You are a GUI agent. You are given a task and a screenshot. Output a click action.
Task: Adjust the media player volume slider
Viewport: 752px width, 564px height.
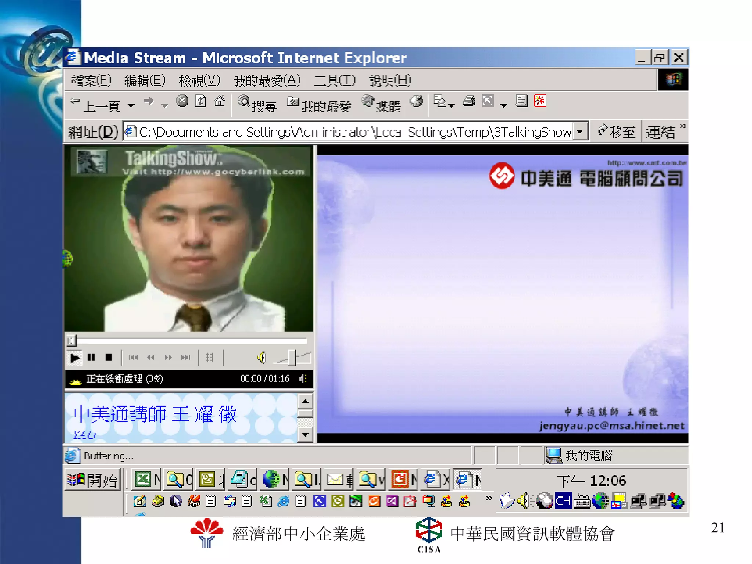pos(292,357)
